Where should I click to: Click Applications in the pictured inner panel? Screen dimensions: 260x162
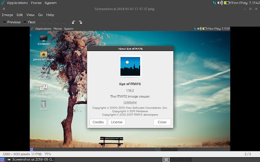[43, 29]
